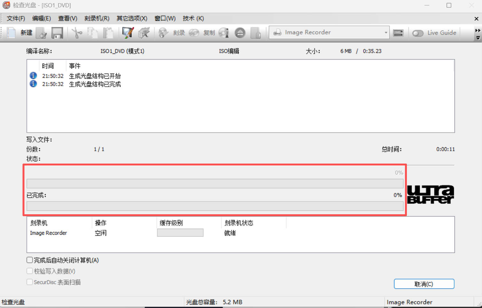Select the Paste icon on the toolbar
This screenshot has width=482, height=308.
[109, 33]
